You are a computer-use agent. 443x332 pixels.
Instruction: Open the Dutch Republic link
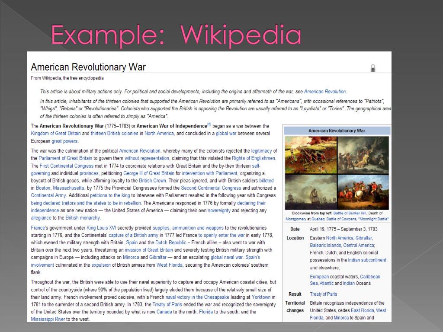point(170,242)
